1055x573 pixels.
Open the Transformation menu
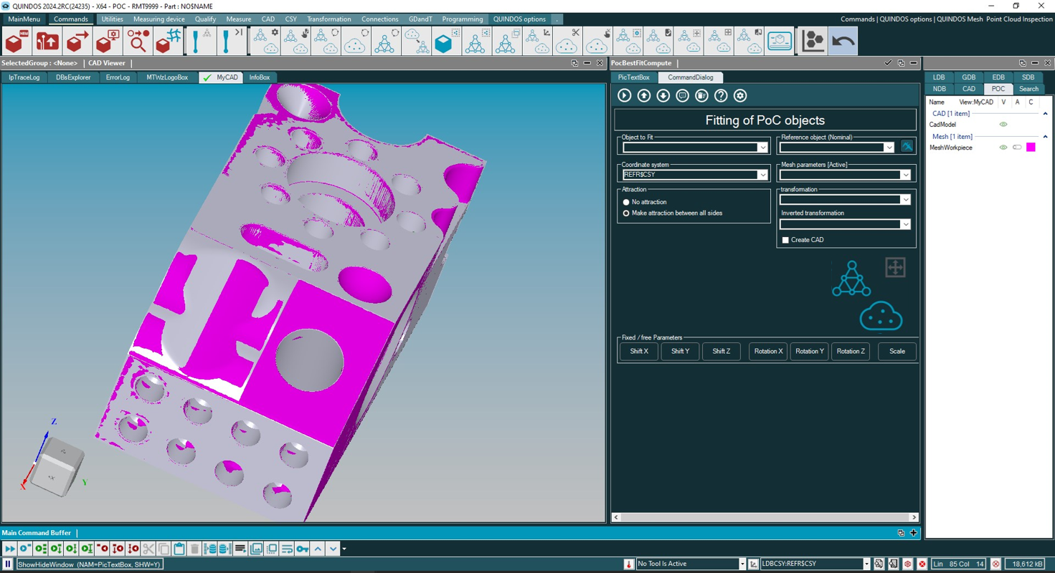click(328, 19)
